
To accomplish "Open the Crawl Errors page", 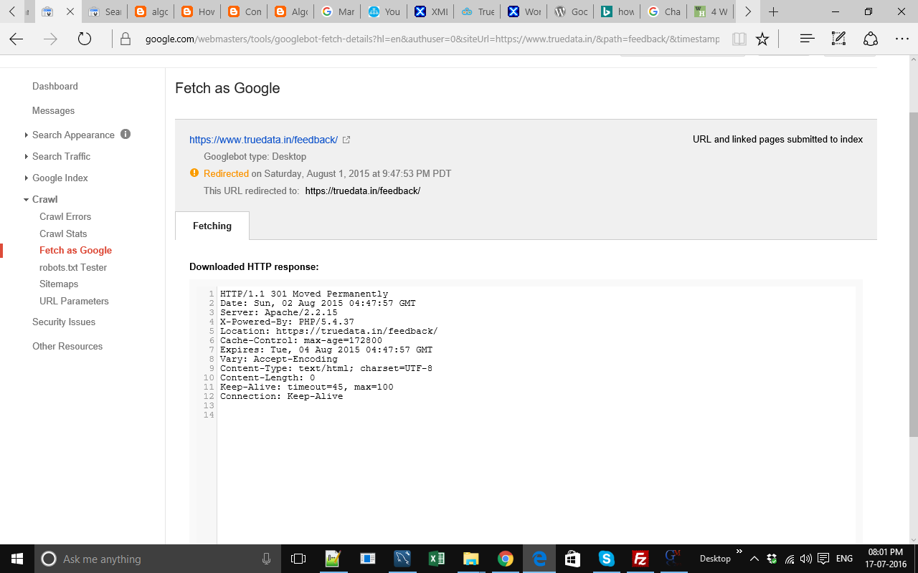I will click(x=65, y=216).
